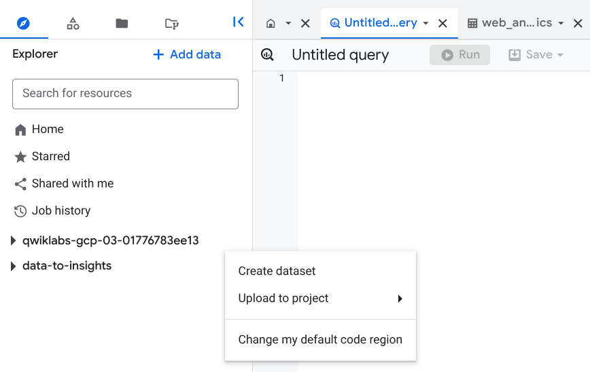Focus the Search for resources field
The width and height of the screenshot is (590, 372).
tap(125, 94)
